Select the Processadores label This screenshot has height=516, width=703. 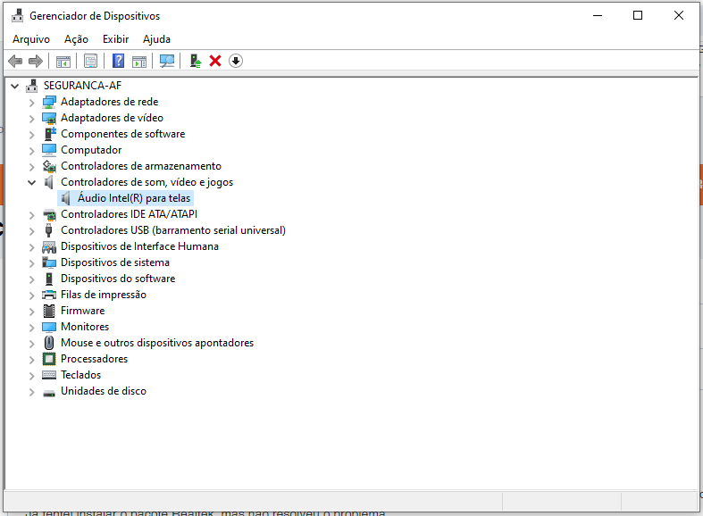coord(94,359)
